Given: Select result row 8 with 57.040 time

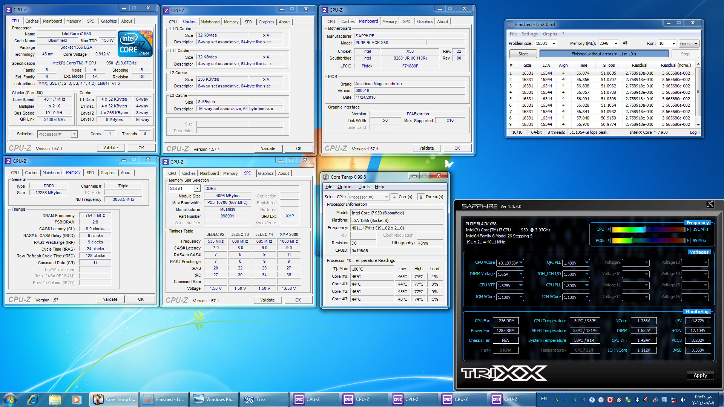Looking at the screenshot, I should 601,118.
